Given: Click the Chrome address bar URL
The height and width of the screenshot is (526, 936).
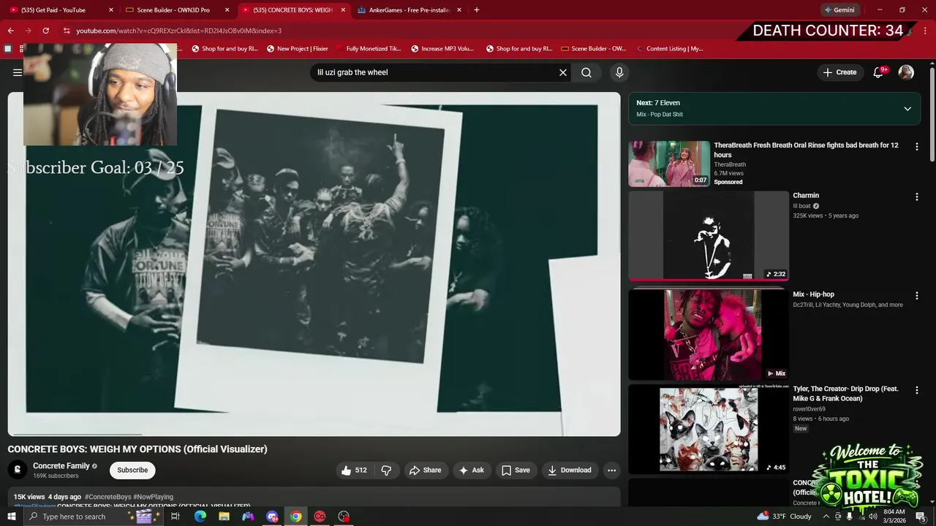Looking at the screenshot, I should point(179,31).
